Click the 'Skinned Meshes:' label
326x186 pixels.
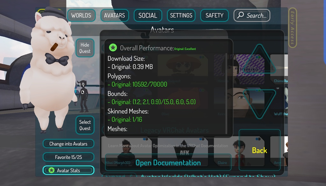(128, 111)
